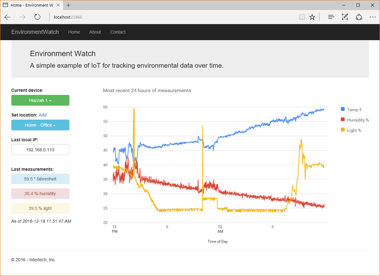Go home via the EnvironmentWatch brand link

35,32
